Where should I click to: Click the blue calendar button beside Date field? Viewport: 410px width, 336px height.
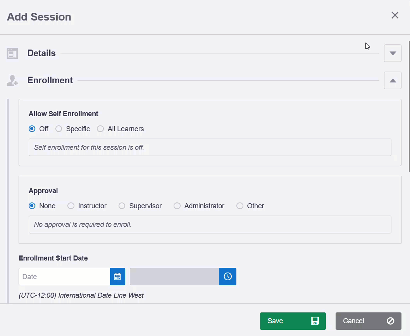(x=117, y=276)
